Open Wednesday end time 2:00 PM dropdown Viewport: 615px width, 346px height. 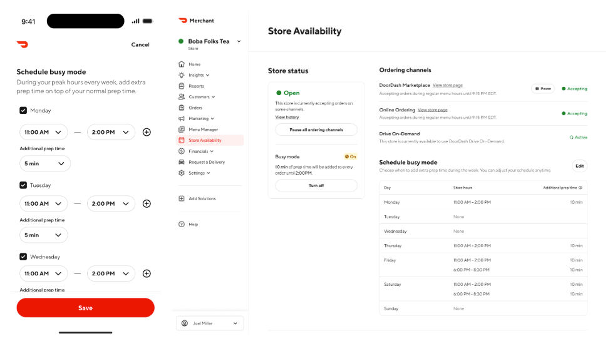click(x=111, y=273)
